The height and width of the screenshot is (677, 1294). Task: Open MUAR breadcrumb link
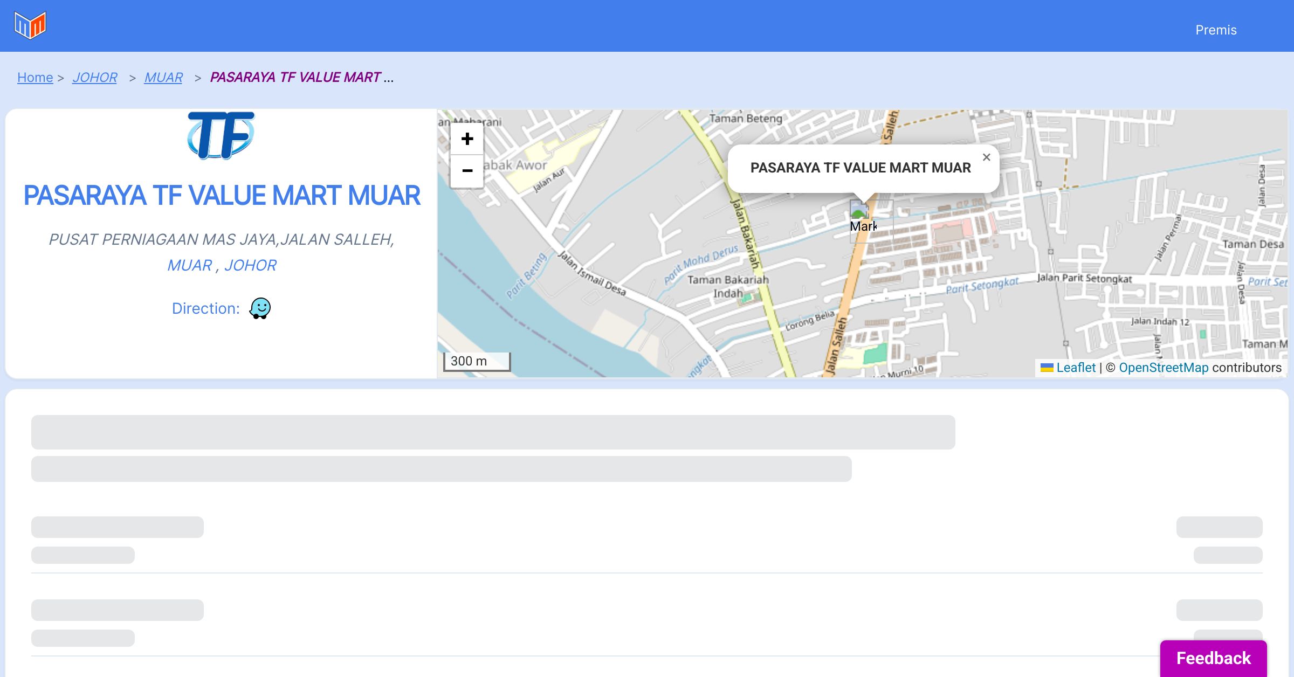163,78
